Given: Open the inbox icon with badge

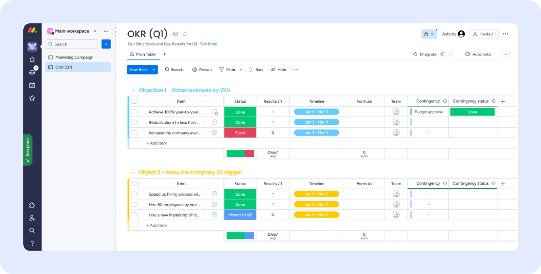Looking at the screenshot, I should pos(32,72).
